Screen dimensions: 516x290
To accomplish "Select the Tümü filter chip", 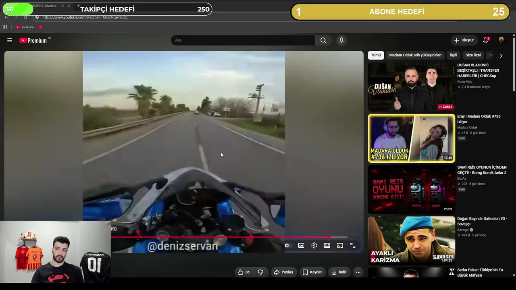I will (376, 55).
